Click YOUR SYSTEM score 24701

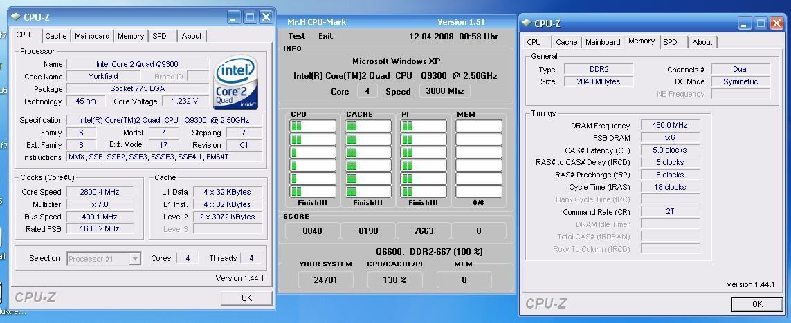click(325, 280)
